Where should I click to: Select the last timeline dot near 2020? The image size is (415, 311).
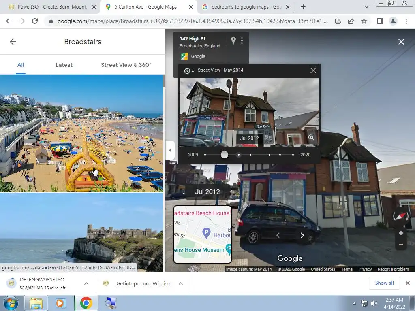(293, 155)
